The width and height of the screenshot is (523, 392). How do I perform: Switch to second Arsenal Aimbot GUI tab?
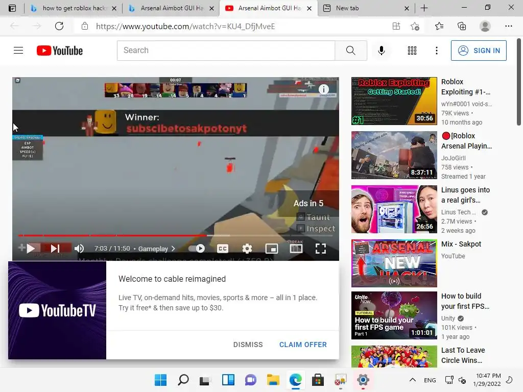(x=171, y=8)
